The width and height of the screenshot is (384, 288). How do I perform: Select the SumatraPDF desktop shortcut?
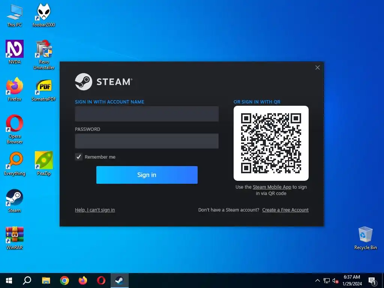click(x=43, y=90)
